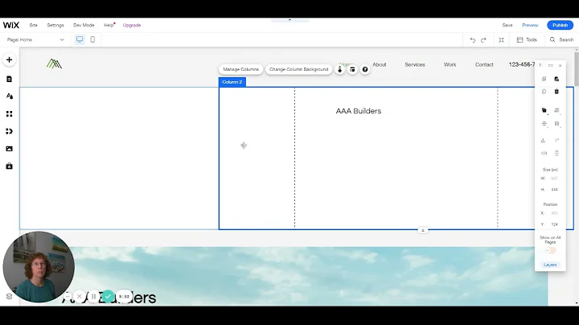Click the toolbar panel help question mark
The image size is (579, 325).
[540, 65]
